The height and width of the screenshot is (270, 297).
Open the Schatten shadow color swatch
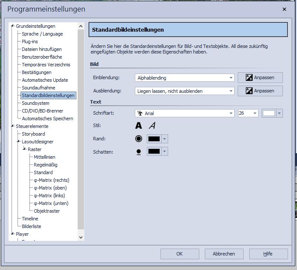point(154,151)
